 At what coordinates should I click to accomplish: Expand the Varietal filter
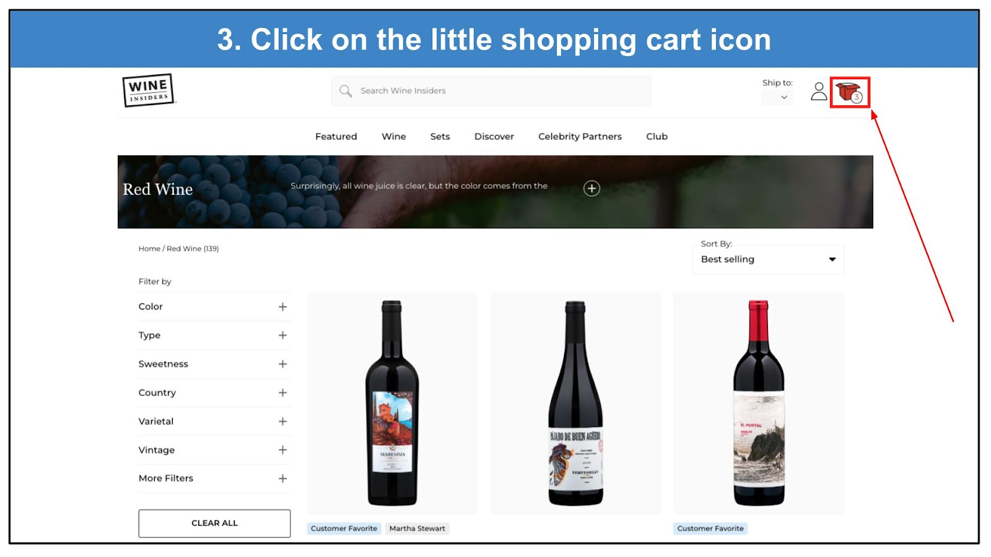coord(214,421)
